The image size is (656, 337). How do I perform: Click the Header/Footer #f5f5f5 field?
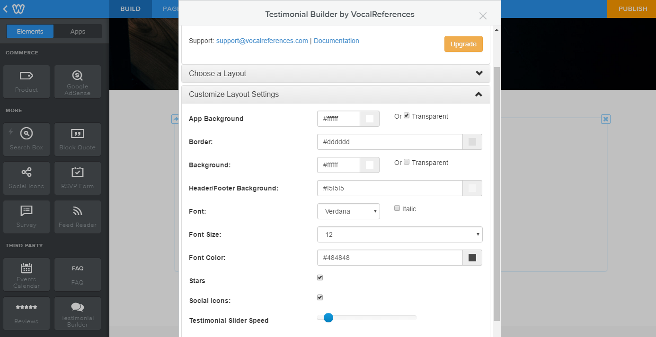390,188
